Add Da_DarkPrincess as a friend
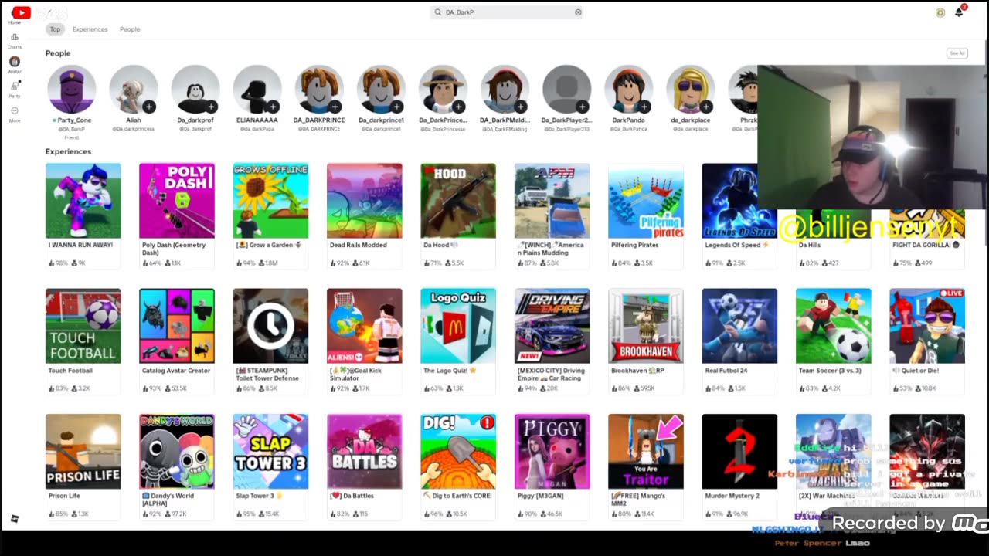Image resolution: width=989 pixels, height=556 pixels. coord(458,107)
